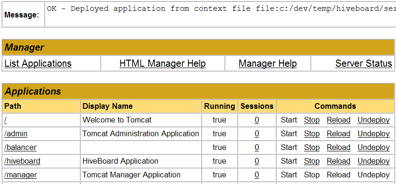
Task: Undeploy the Welcome to Tomcat application
Action: [374, 120]
